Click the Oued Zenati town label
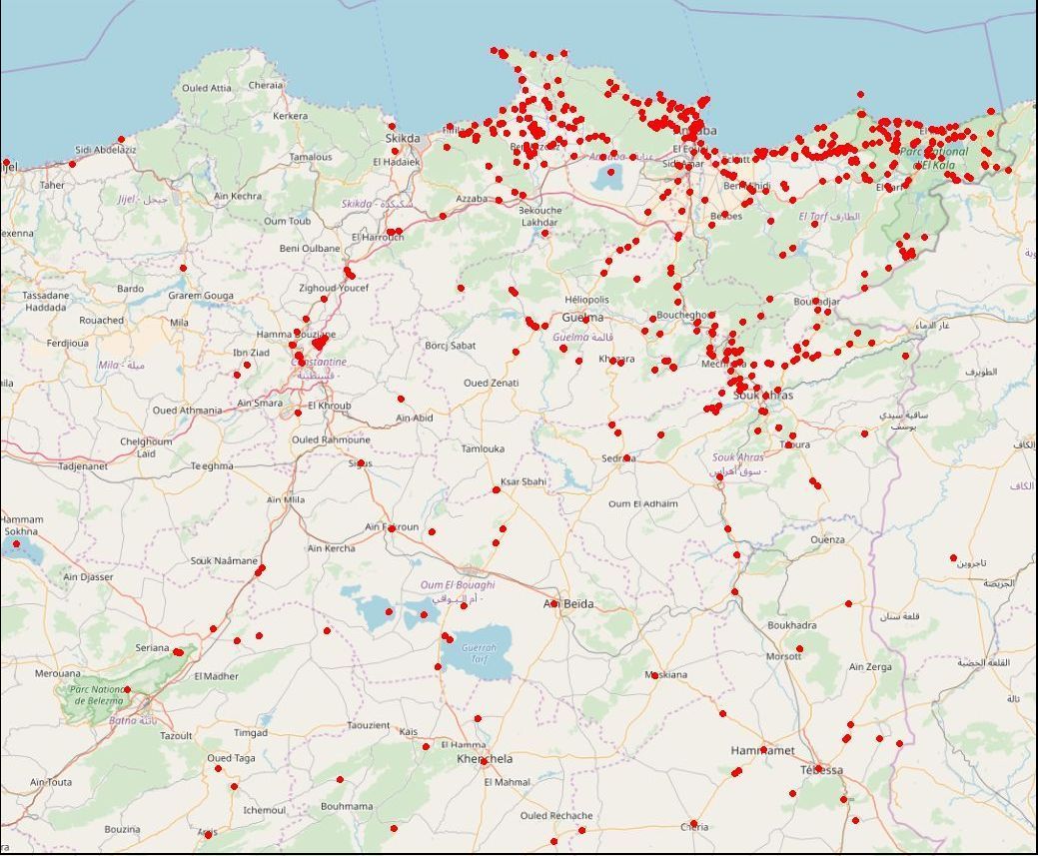Viewport: 1038px width, 856px height. coord(491,384)
